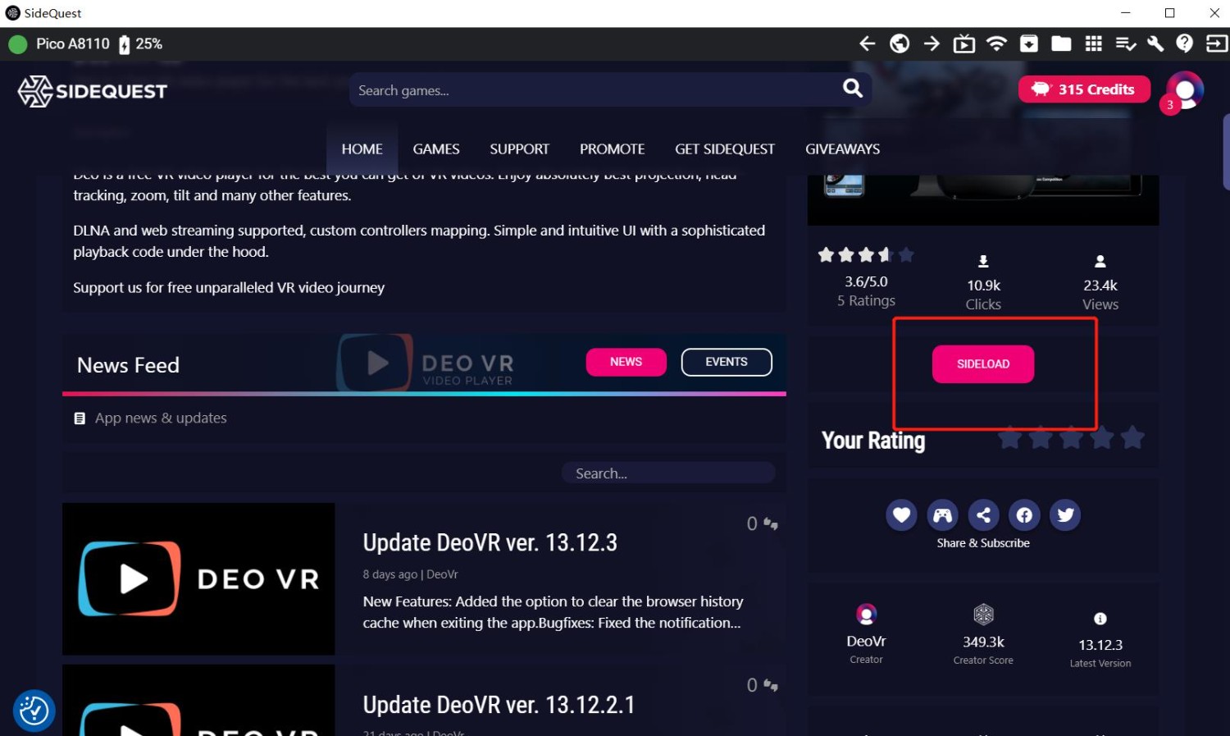1230x736 pixels.
Task: Click the 315 Credits button
Action: (x=1084, y=89)
